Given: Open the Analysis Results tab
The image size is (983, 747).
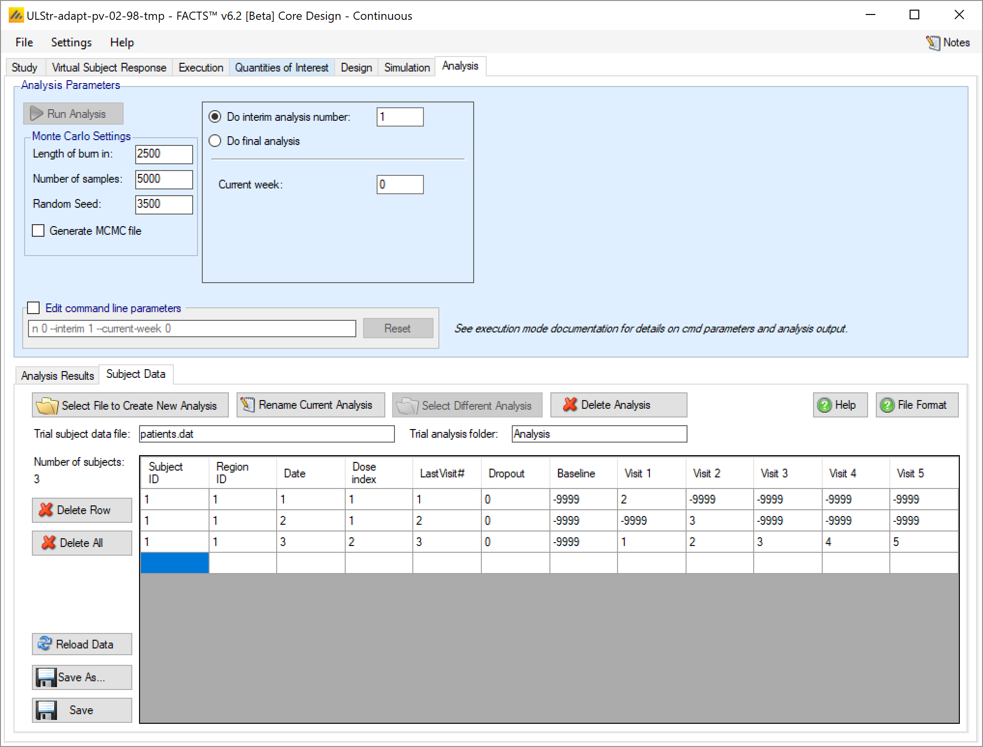Looking at the screenshot, I should click(x=57, y=376).
